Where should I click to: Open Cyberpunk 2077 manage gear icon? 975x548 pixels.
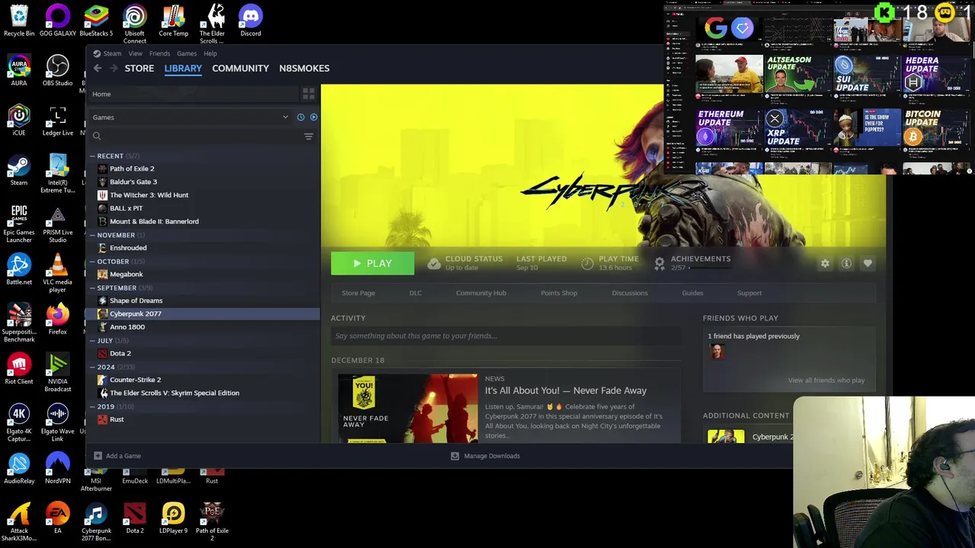[x=825, y=263]
